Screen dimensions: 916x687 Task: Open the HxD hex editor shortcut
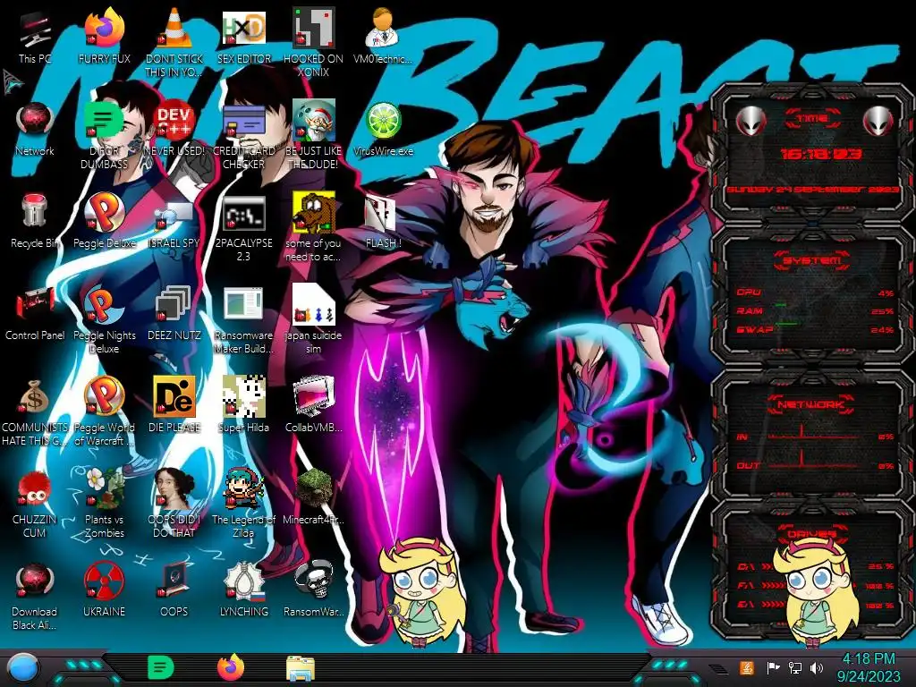[x=244, y=28]
